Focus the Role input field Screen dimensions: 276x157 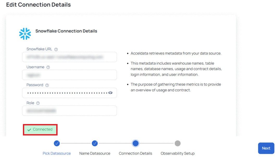pyautogui.click(x=70, y=111)
